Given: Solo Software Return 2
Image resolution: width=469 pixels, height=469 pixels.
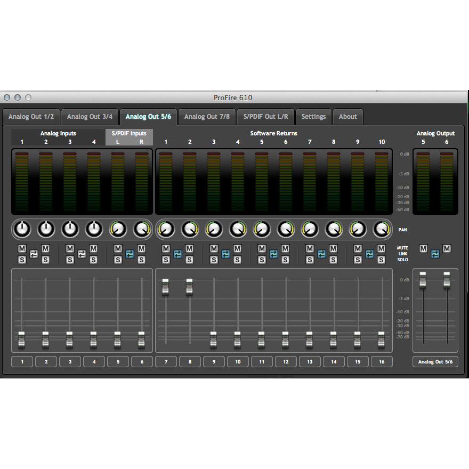Looking at the screenshot, I should (189, 260).
